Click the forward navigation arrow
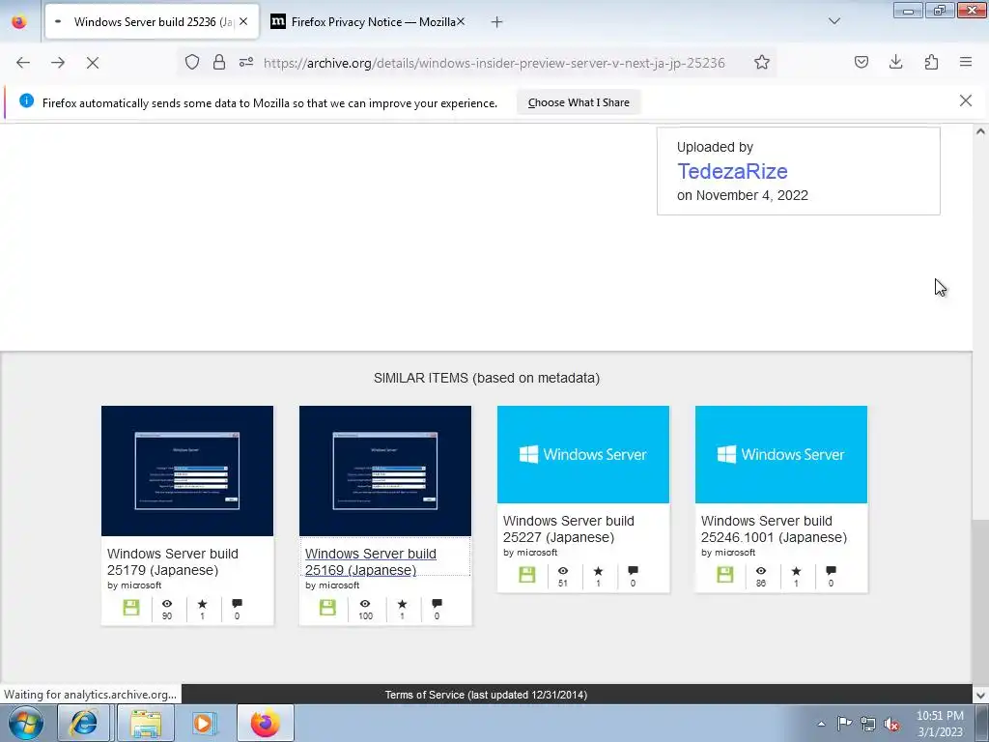The image size is (989, 742). click(58, 63)
